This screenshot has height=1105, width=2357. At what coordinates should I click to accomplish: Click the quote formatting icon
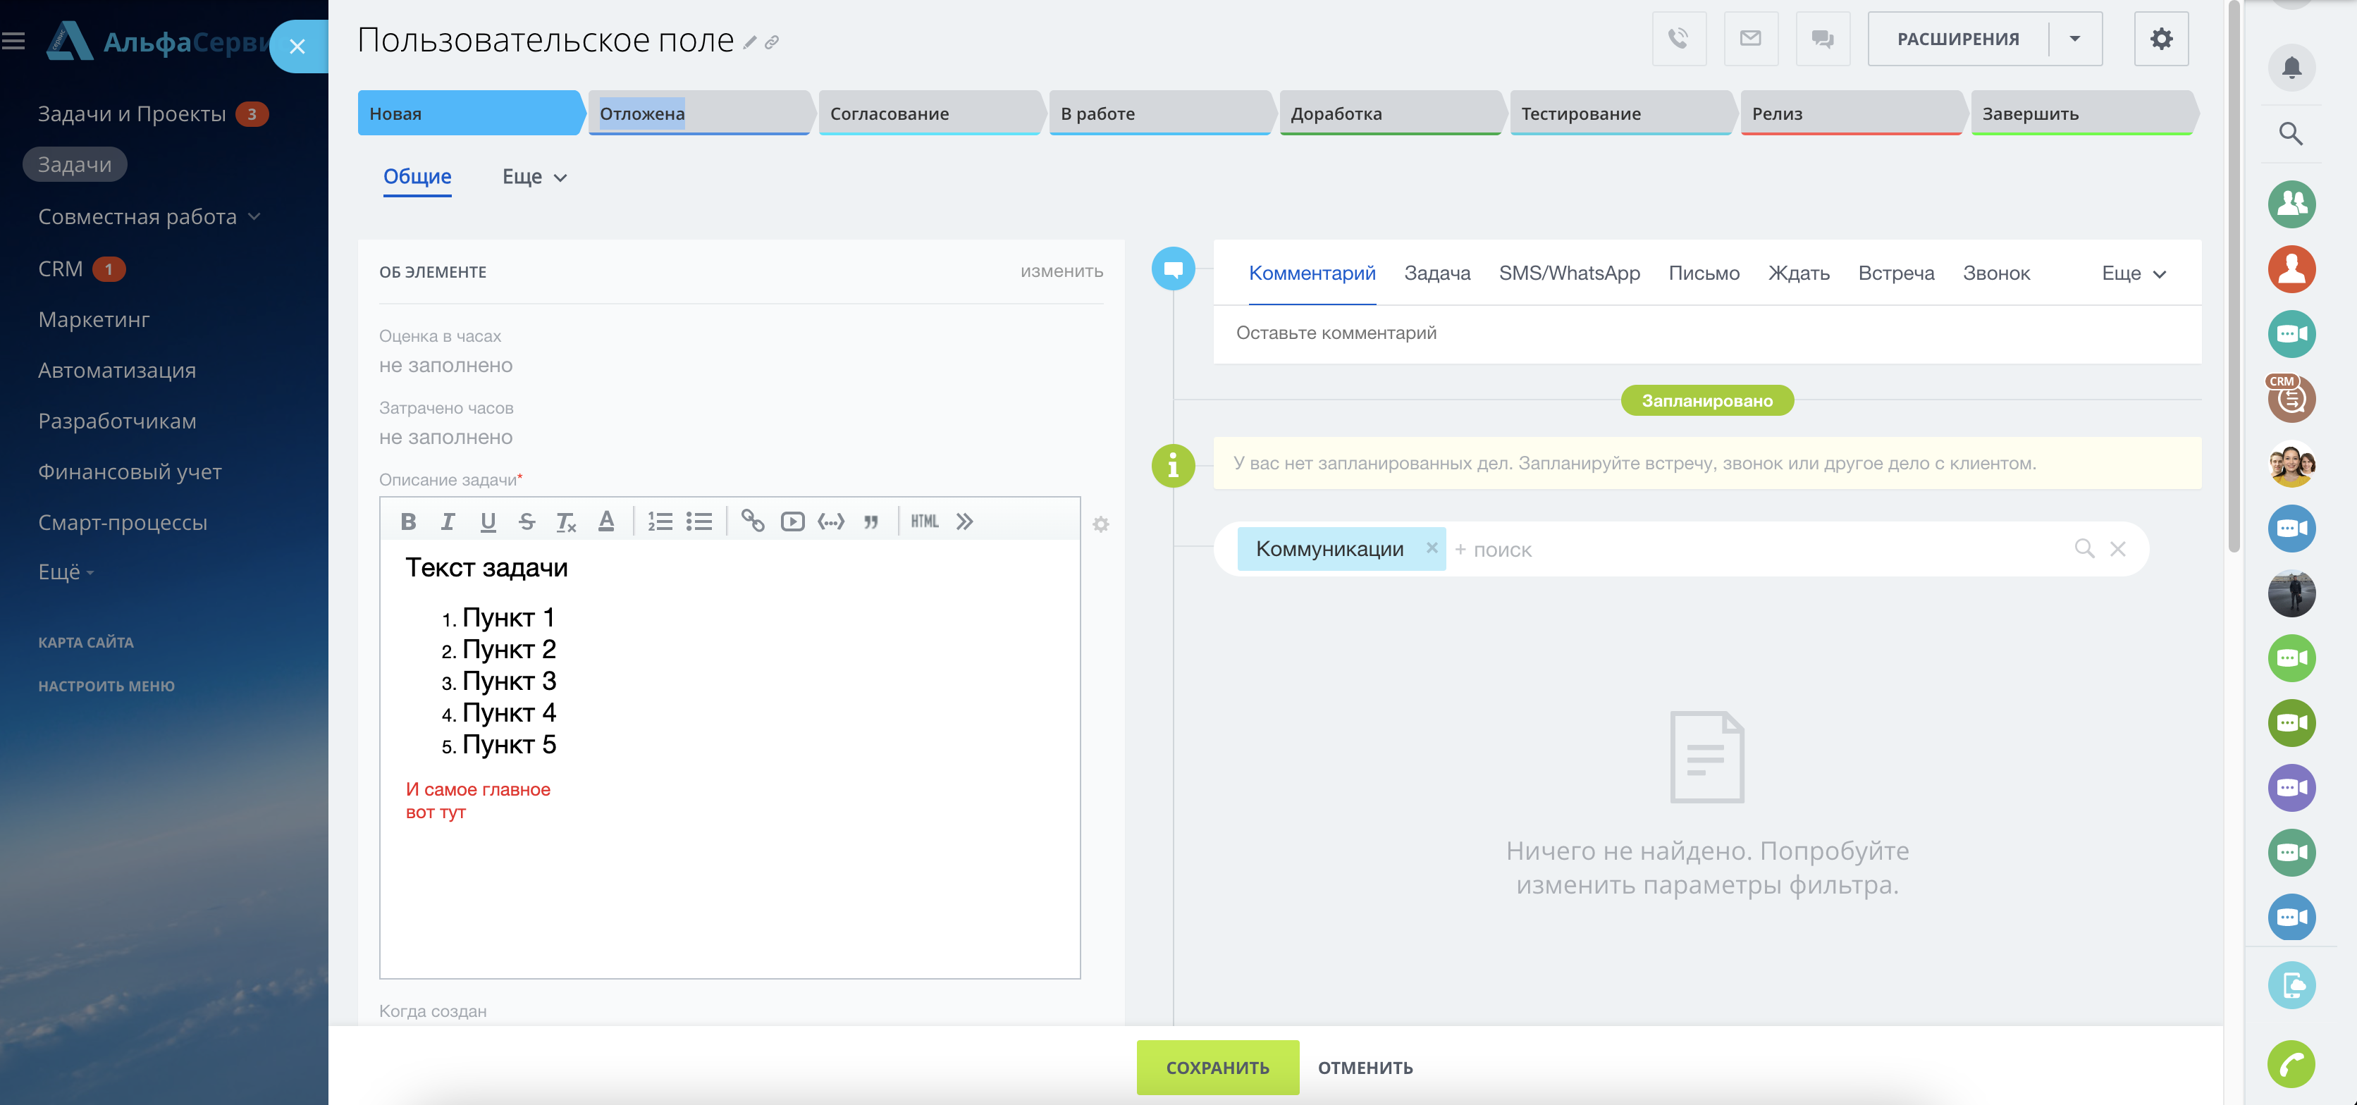[871, 521]
